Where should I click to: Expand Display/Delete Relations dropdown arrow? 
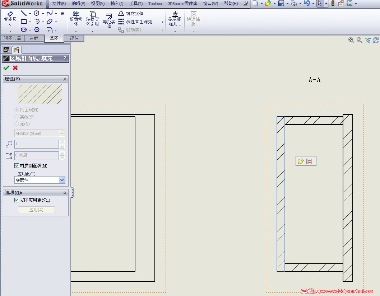[x=175, y=31]
